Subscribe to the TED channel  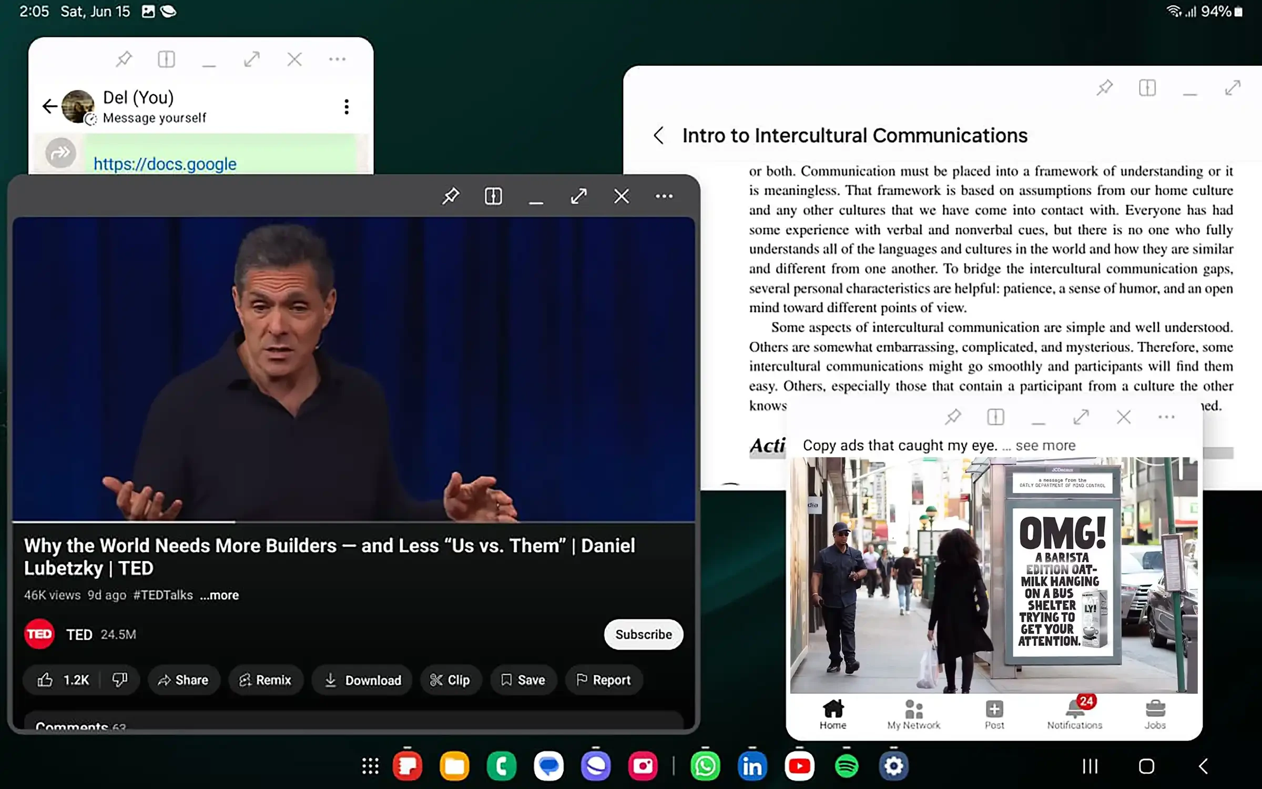tap(644, 633)
